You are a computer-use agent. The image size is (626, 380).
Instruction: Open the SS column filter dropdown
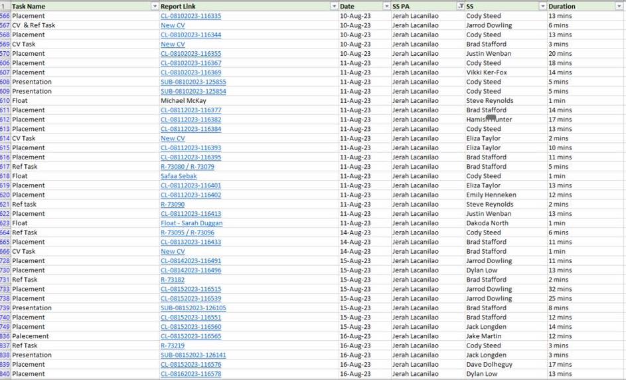(x=542, y=7)
